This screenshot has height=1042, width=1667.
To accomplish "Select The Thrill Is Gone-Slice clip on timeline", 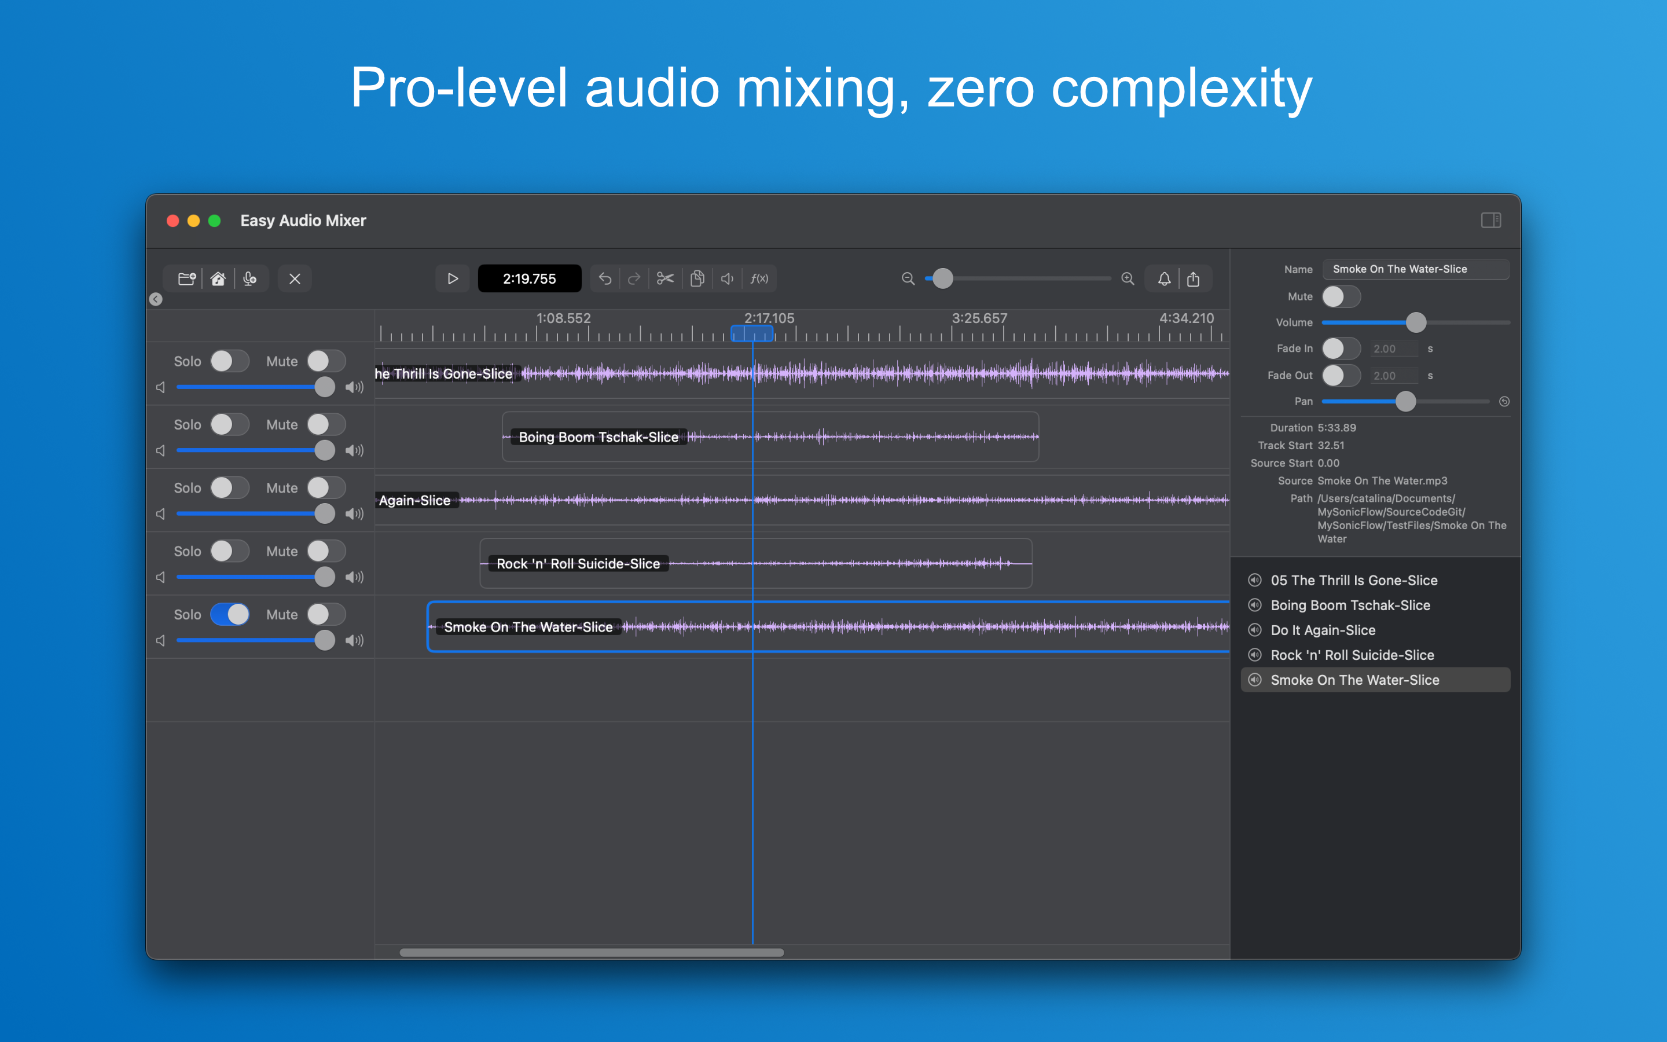I will click(802, 373).
